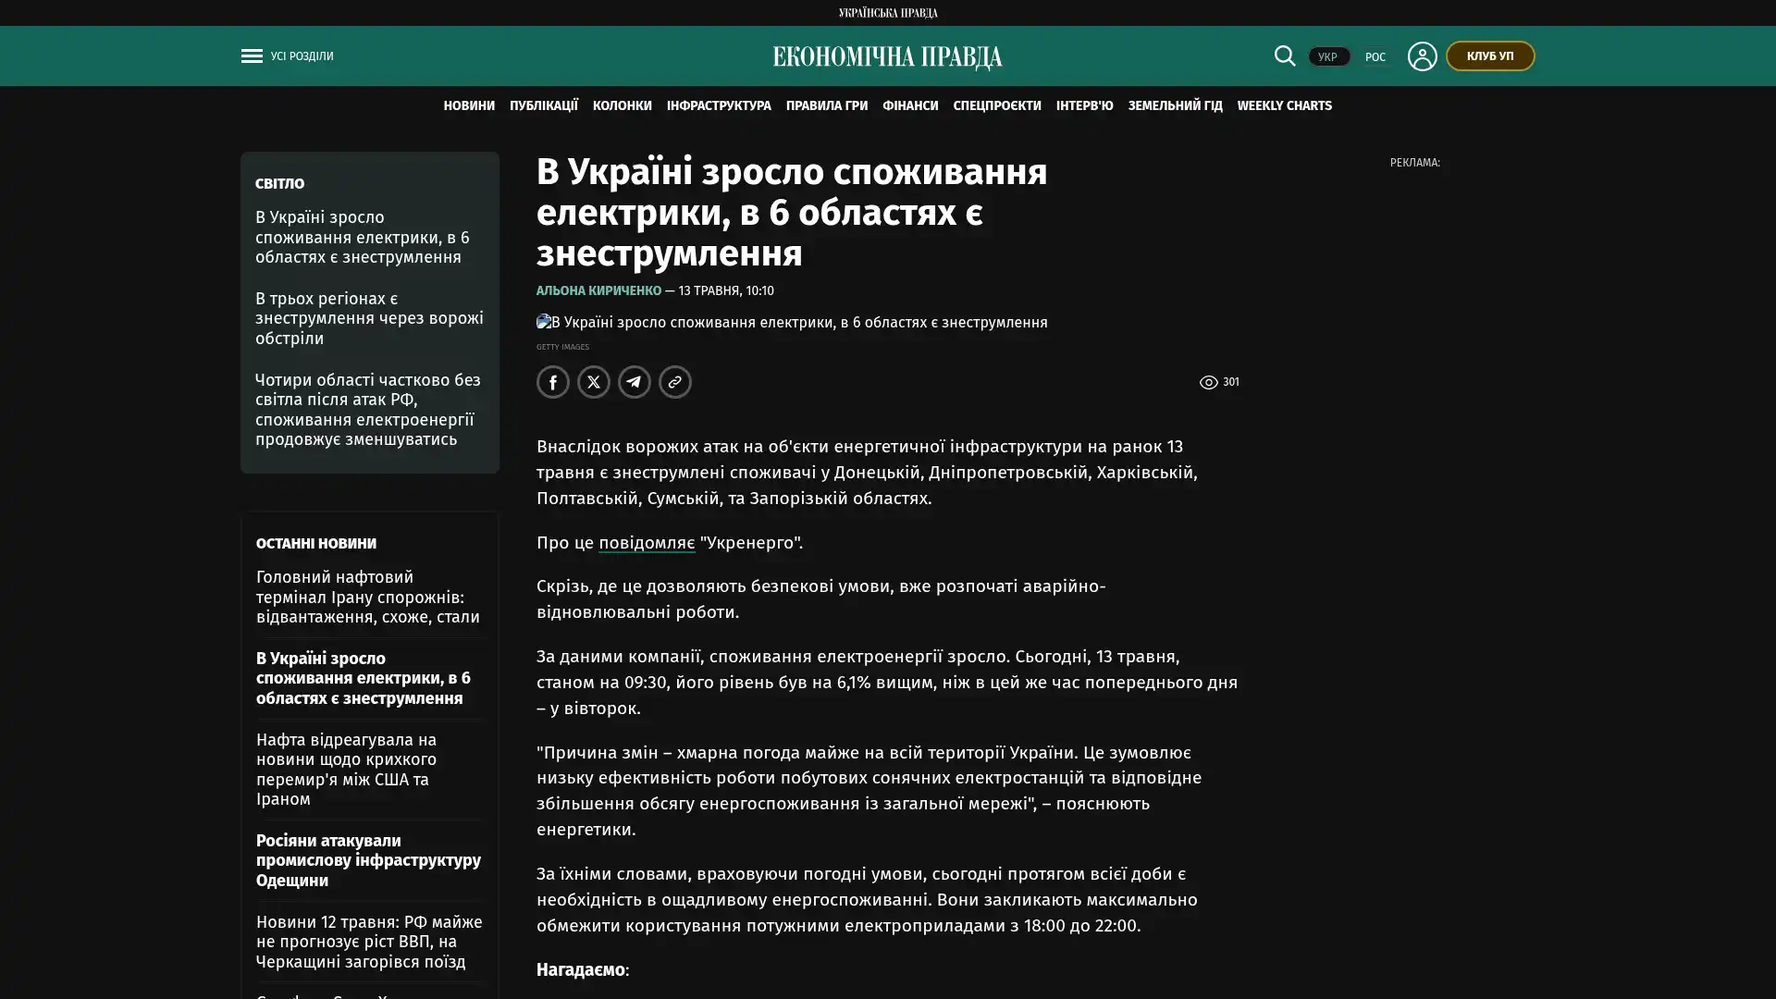Open 'Росіяни атакували промислову інфраструктуру Одещини' news
Image resolution: width=1776 pixels, height=999 pixels.
pos(368,860)
